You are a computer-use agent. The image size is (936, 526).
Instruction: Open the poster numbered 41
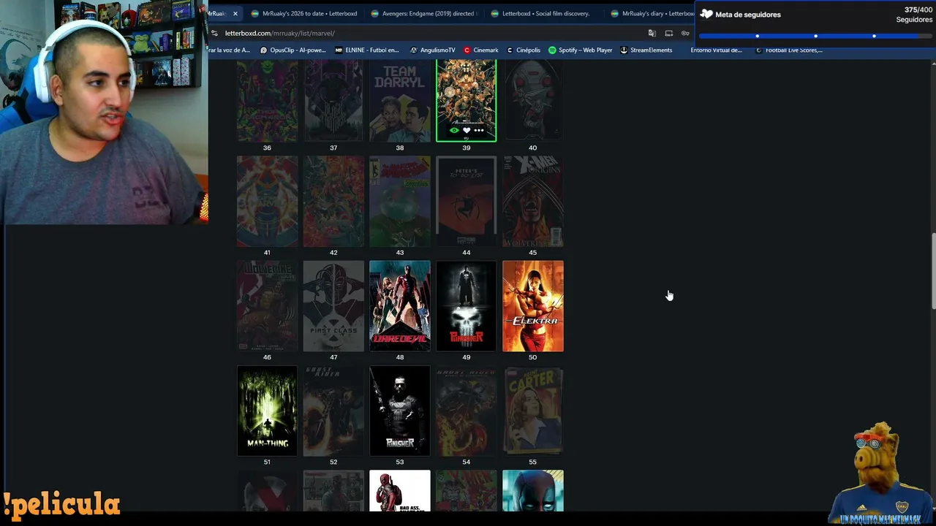267,201
